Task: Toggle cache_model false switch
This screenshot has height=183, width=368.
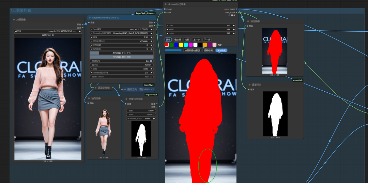Action: (x=151, y=77)
